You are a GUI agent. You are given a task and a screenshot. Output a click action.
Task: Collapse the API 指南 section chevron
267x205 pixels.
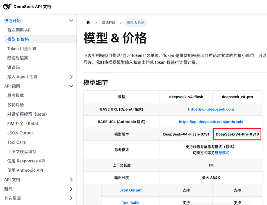pyautogui.click(x=71, y=86)
